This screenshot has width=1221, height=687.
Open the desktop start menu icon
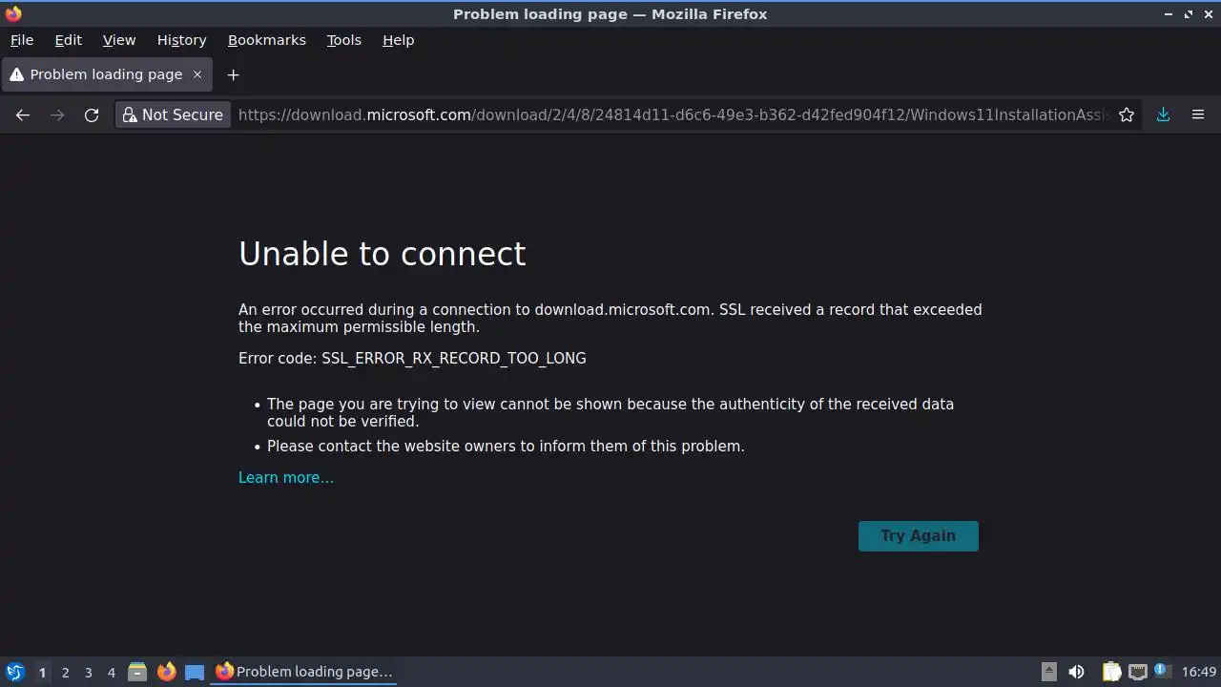click(x=14, y=672)
